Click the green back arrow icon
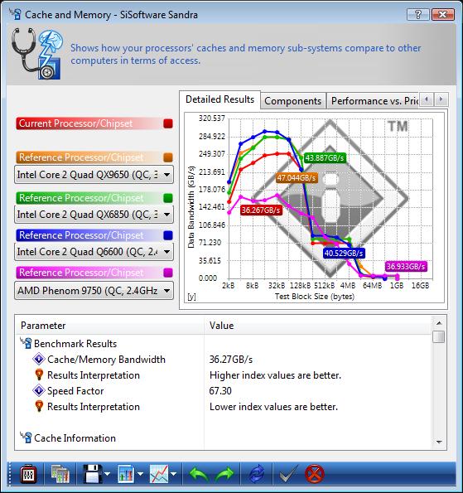 point(199,474)
